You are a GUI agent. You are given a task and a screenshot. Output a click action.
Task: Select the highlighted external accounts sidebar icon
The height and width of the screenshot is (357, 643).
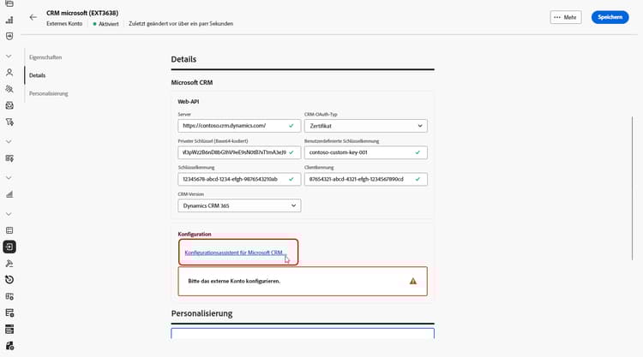9,247
